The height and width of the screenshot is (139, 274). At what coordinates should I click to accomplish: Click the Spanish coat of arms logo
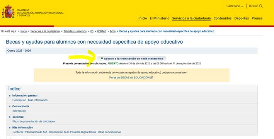pos(8,12)
